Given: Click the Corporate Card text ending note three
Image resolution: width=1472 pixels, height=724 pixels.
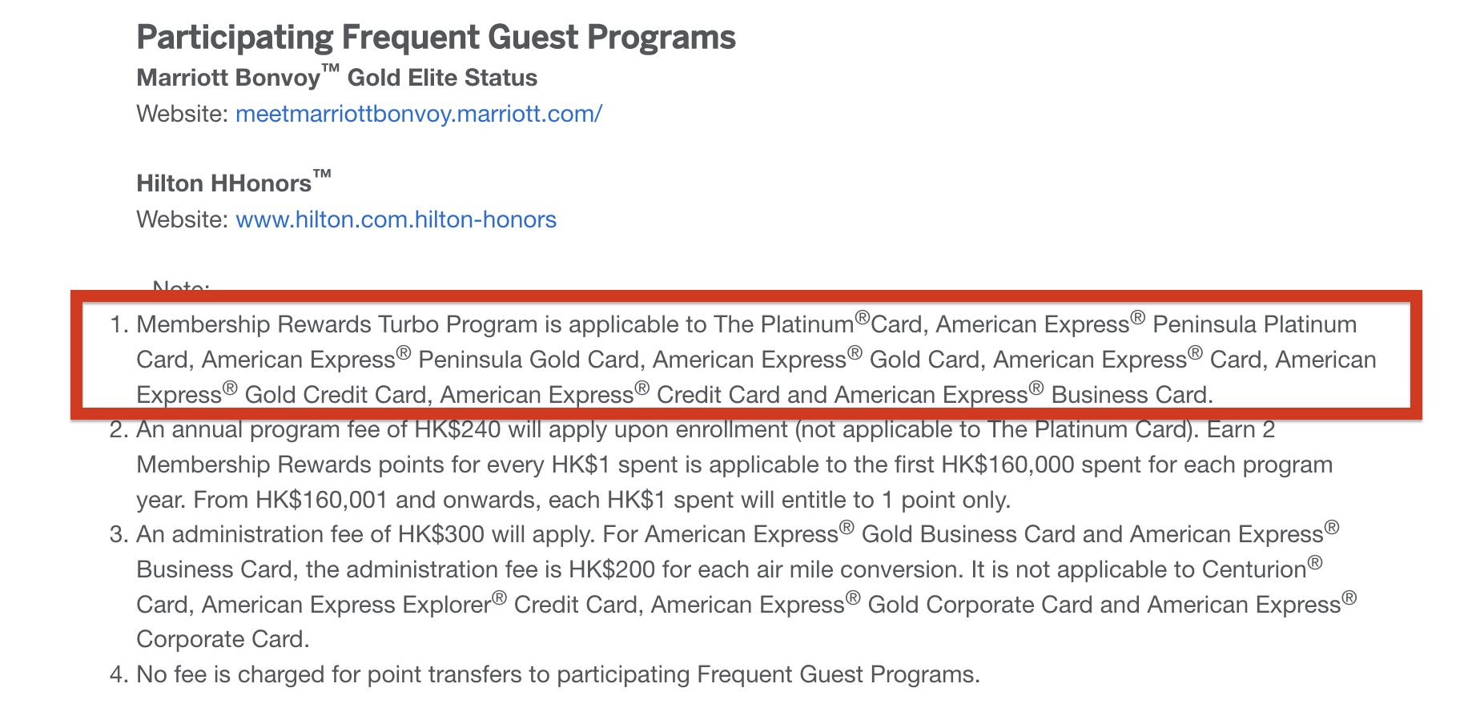Looking at the screenshot, I should (221, 639).
